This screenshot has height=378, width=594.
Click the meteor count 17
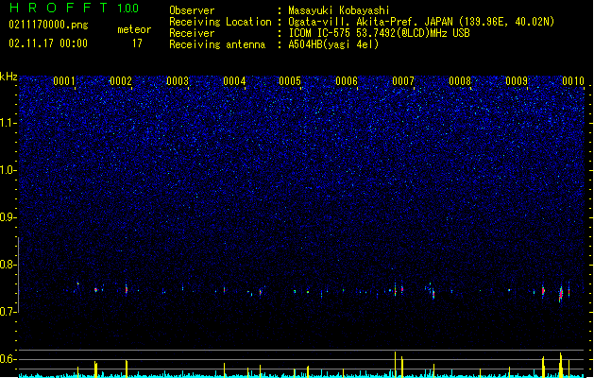(137, 43)
